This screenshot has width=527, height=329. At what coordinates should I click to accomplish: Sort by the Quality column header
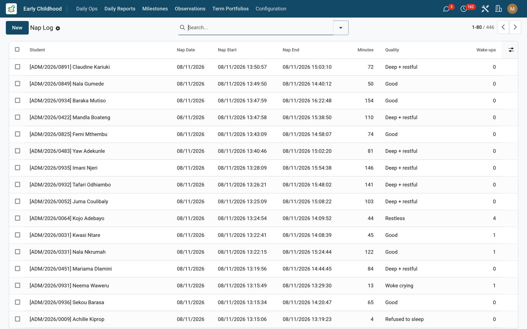(392, 50)
